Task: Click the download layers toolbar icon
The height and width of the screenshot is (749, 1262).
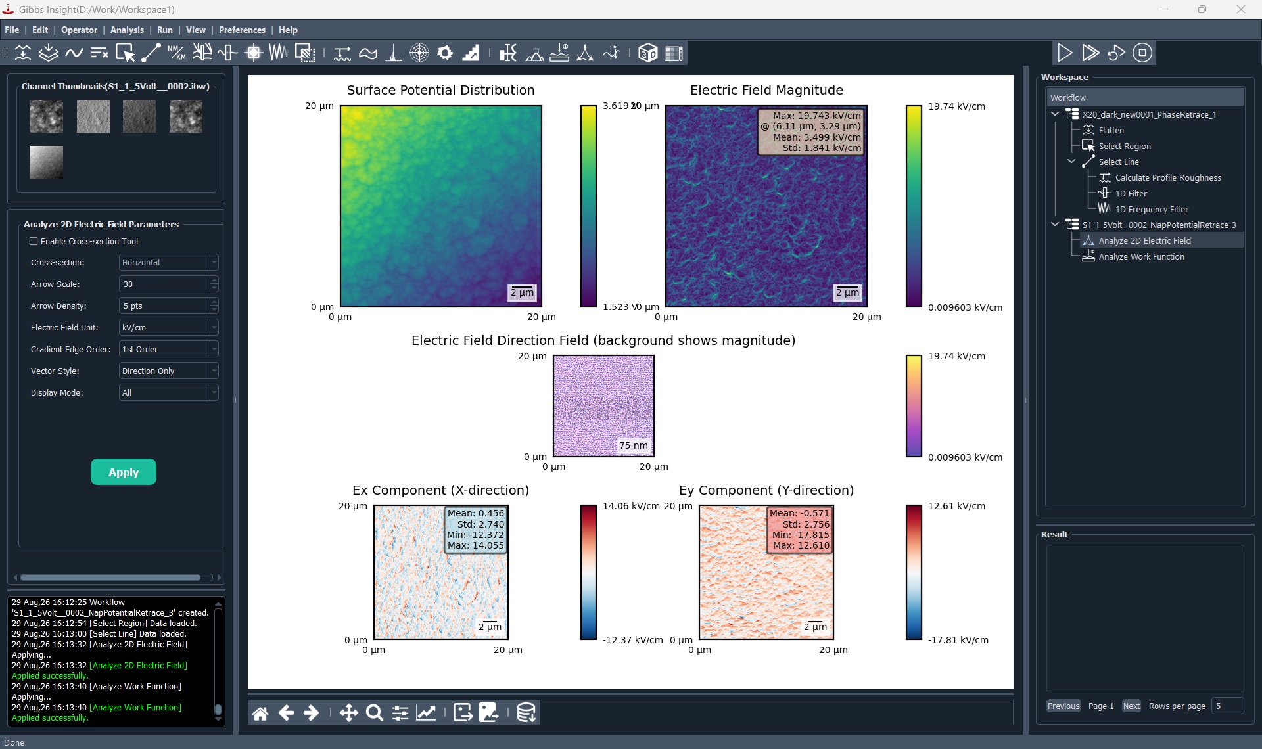Action: click(48, 53)
